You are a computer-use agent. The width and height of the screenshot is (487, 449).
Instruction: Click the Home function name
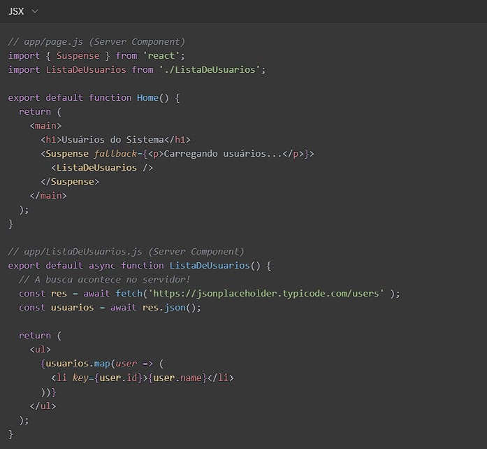(x=147, y=97)
